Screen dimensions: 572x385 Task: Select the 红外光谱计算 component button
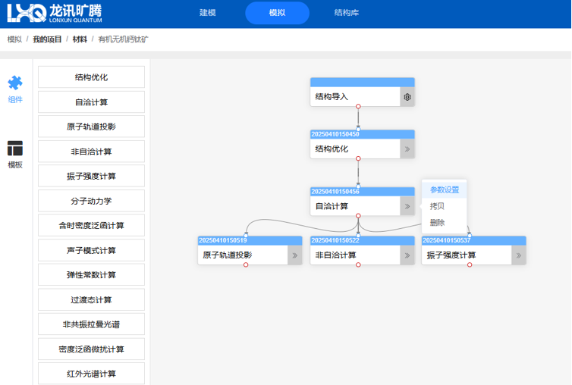click(x=91, y=374)
